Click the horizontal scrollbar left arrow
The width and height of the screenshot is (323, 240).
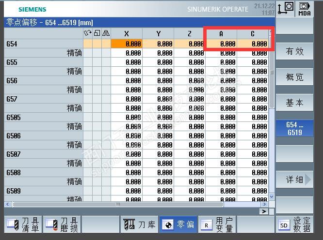pyautogui.click(x=8, y=204)
